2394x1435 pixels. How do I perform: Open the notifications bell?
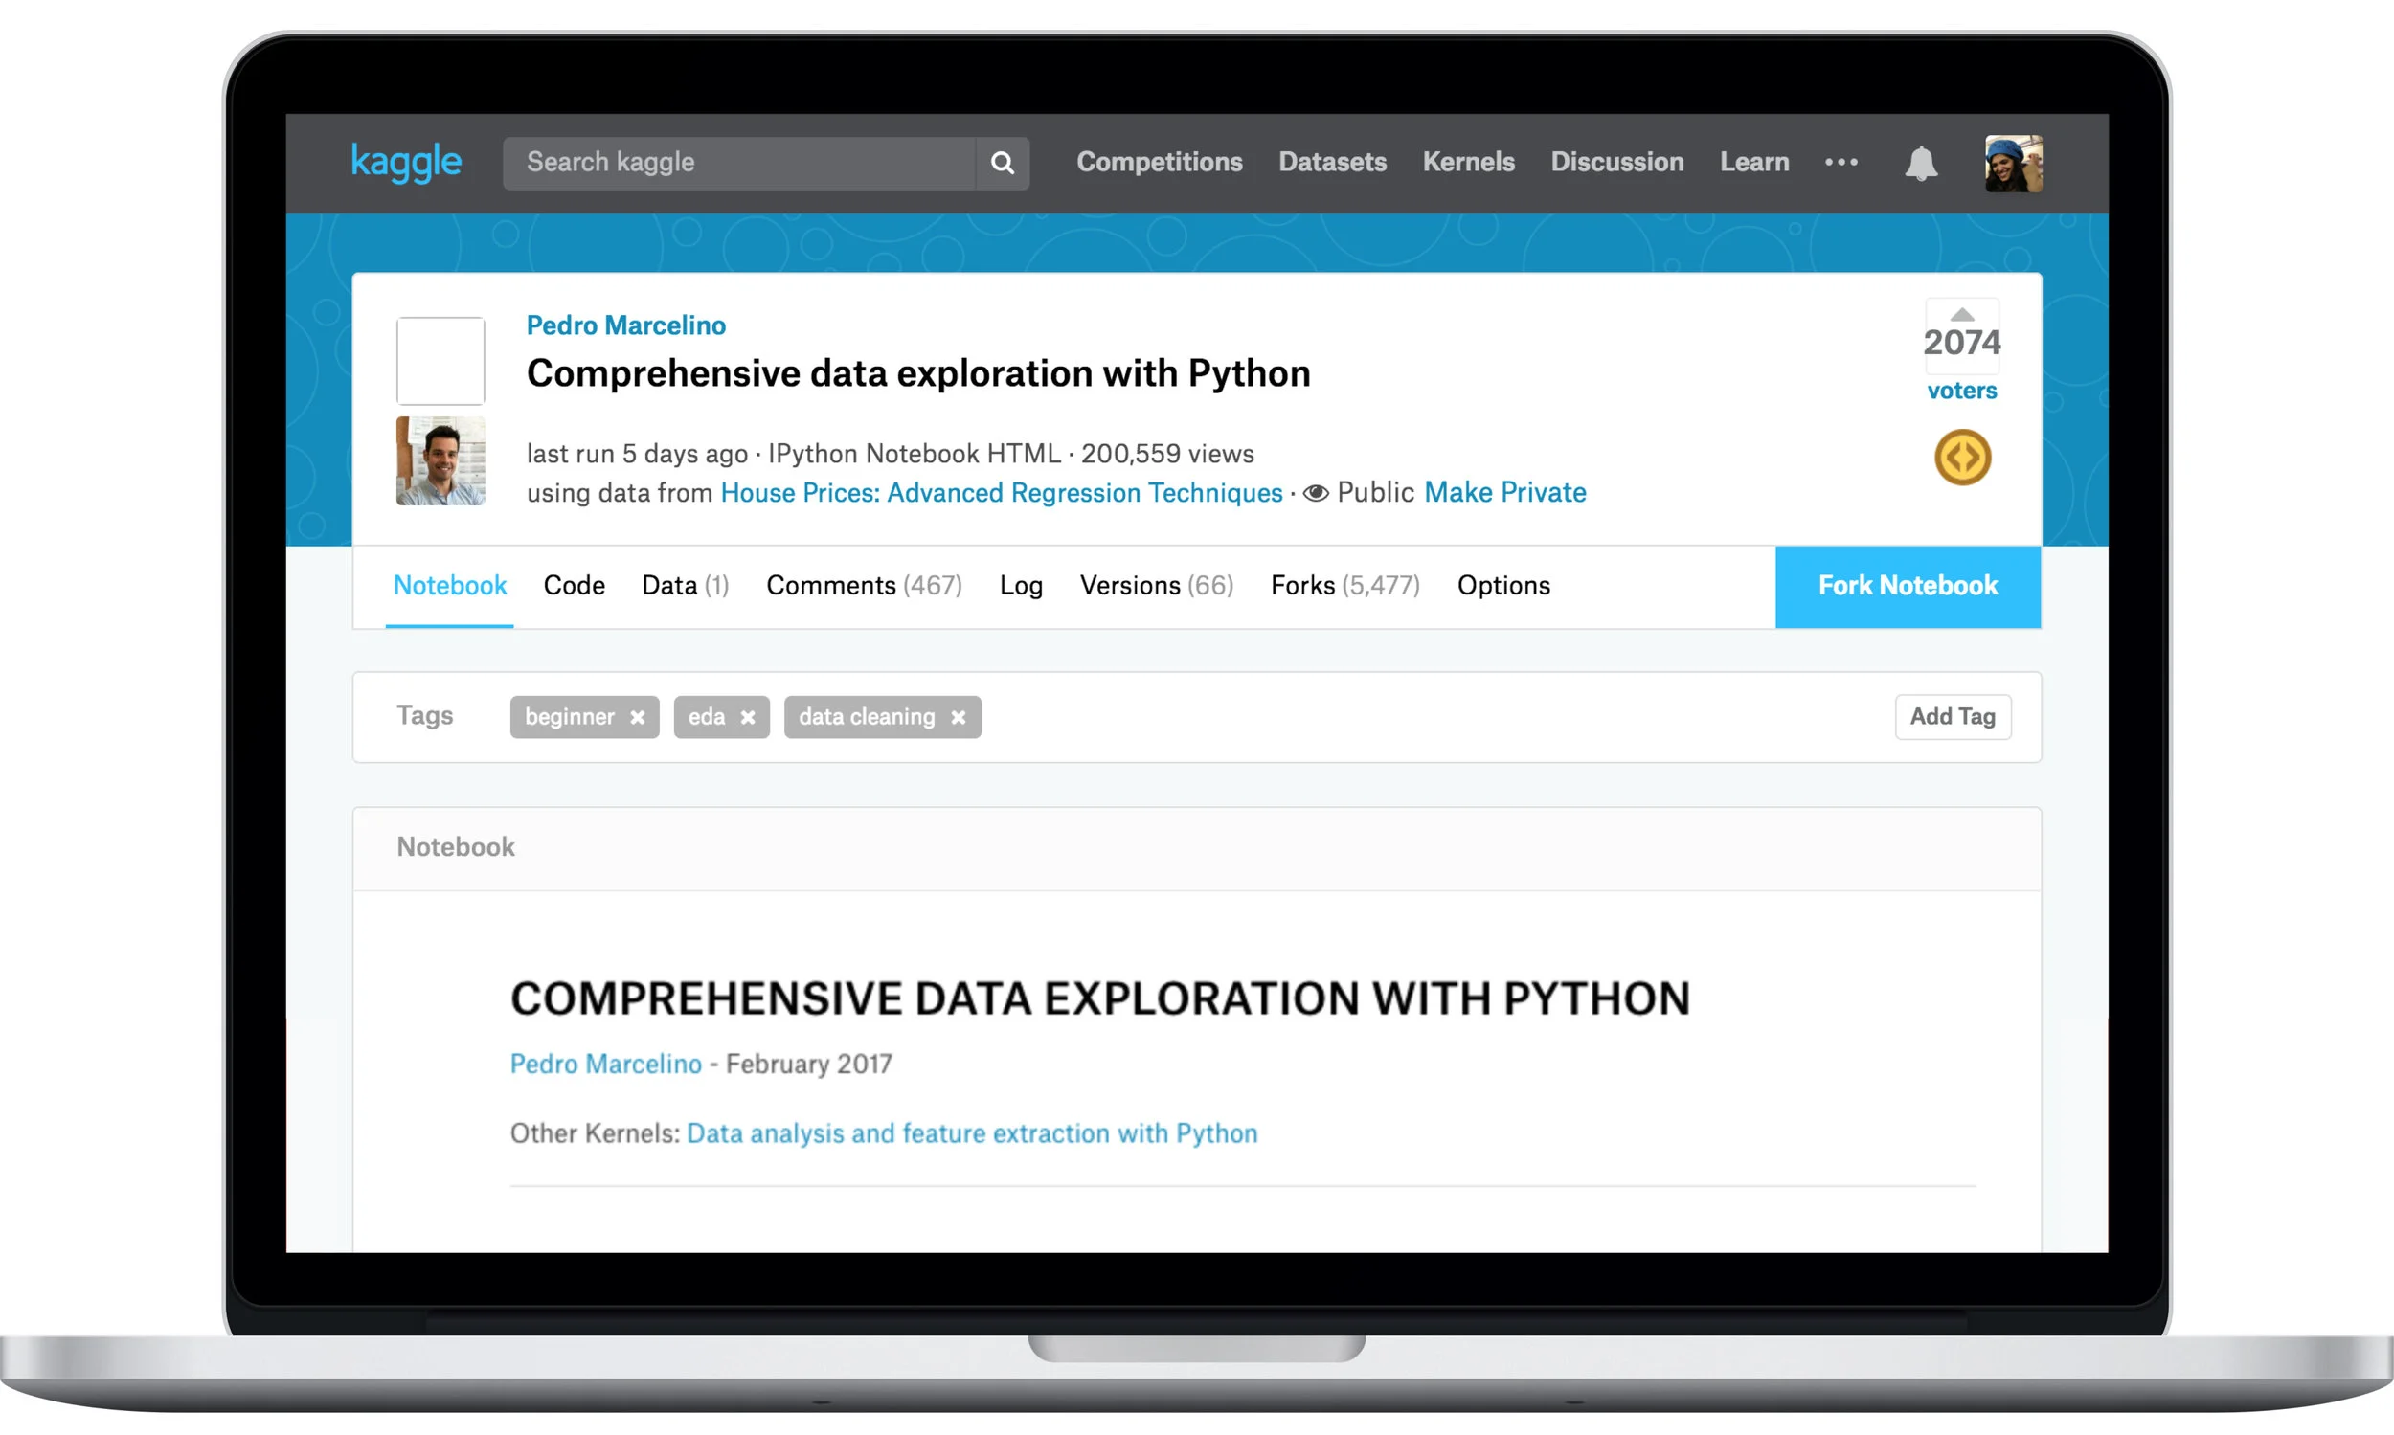click(1921, 163)
